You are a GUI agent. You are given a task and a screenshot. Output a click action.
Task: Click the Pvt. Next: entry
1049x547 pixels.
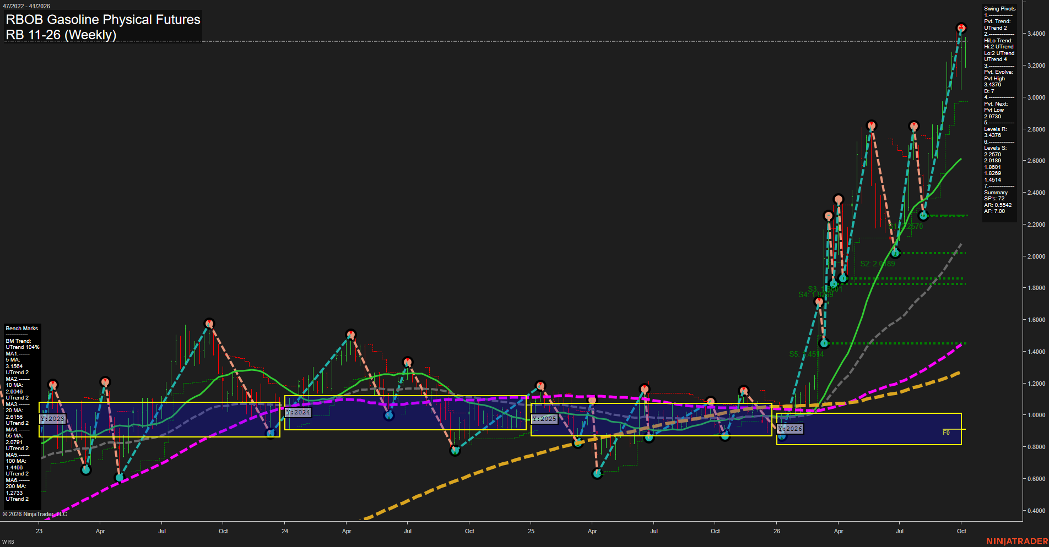pos(996,104)
